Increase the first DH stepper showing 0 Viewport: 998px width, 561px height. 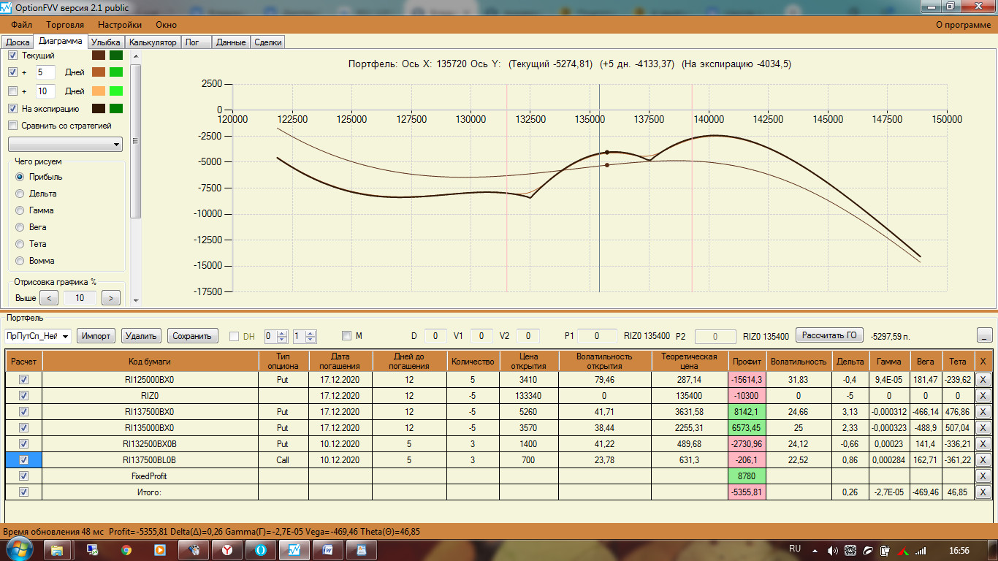click(283, 333)
